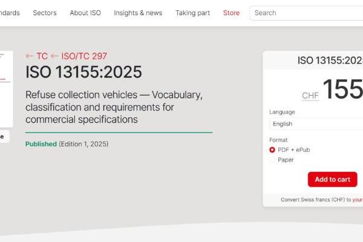
Task: Open the Sectors navigation menu
Action: (x=45, y=13)
